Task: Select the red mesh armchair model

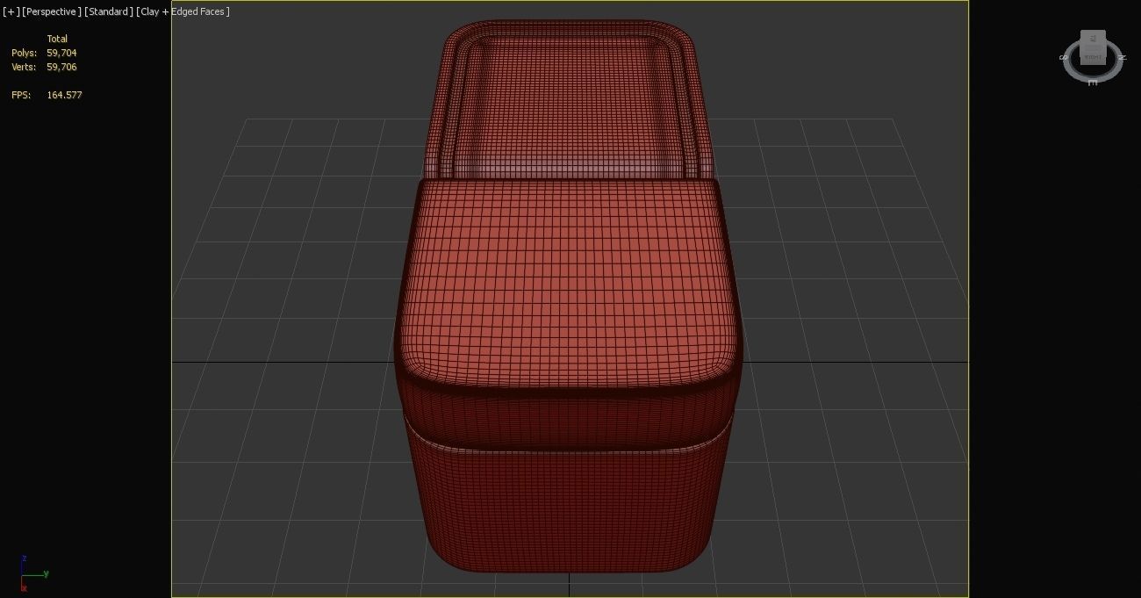Action: [568, 299]
